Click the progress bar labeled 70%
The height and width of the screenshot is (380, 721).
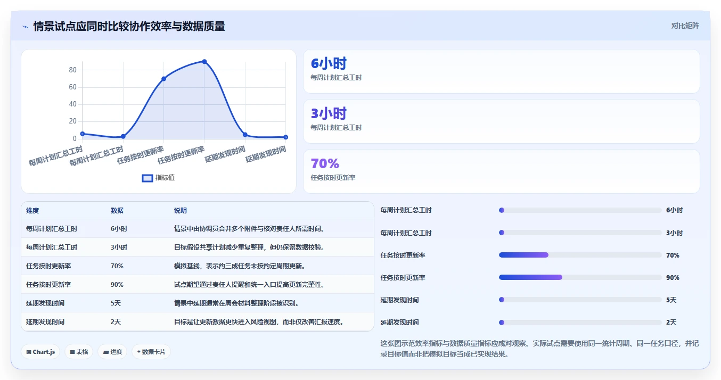580,255
